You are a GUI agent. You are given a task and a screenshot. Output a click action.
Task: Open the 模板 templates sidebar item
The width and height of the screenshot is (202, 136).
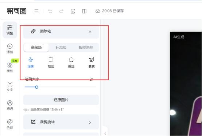click(x=10, y=68)
